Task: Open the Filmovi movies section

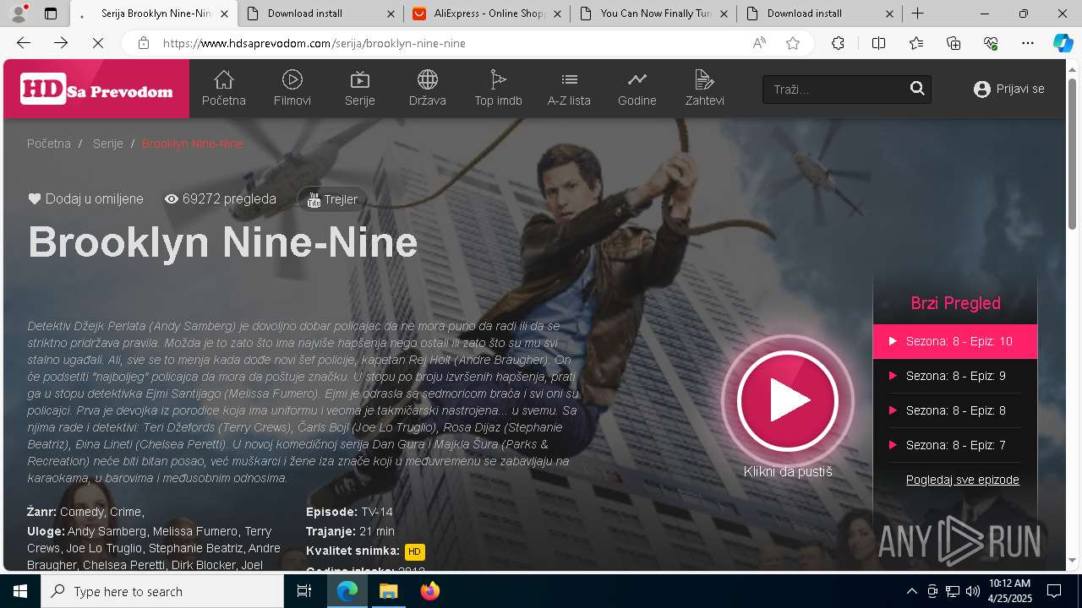Action: coord(292,89)
